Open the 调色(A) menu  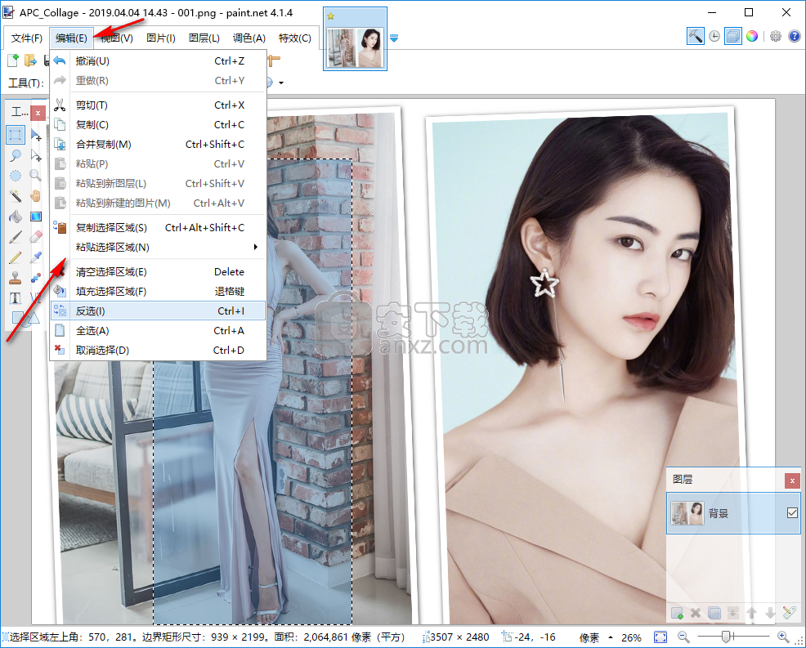249,38
